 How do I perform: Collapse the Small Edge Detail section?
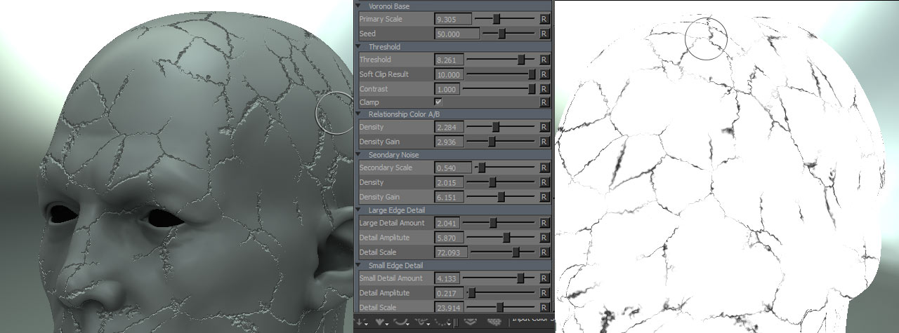pyautogui.click(x=359, y=265)
